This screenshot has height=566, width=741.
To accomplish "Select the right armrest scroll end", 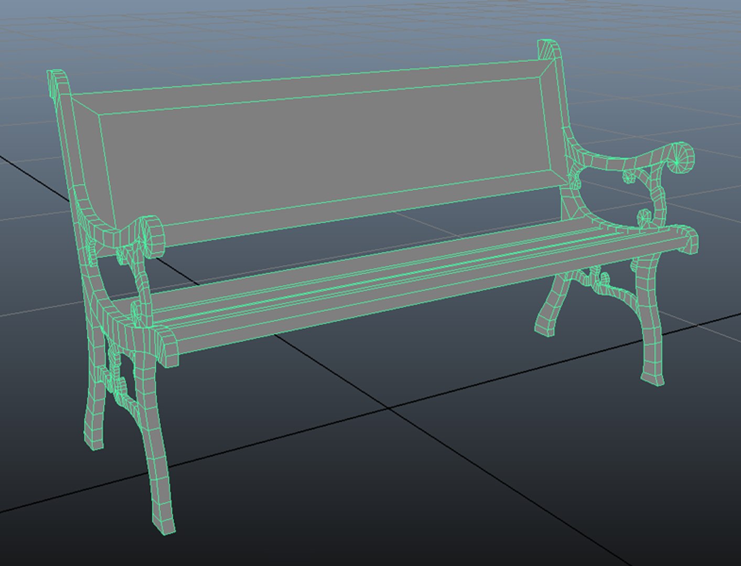I will [x=681, y=157].
